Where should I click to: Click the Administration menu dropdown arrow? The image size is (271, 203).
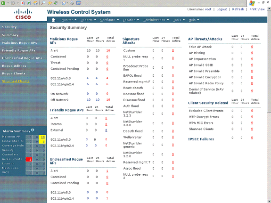pos(168,20)
